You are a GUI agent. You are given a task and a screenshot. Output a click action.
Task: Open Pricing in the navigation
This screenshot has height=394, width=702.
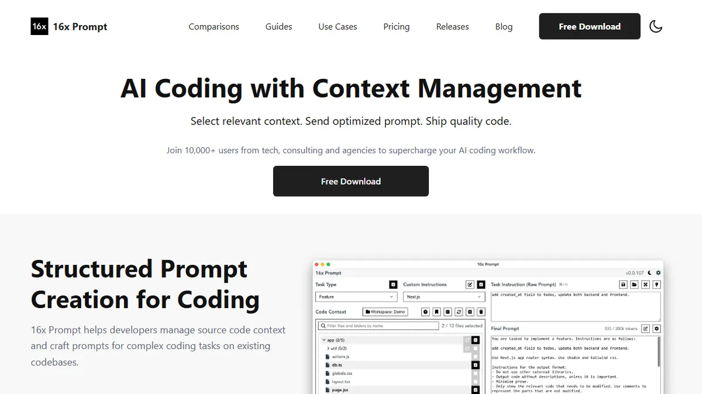pos(397,26)
